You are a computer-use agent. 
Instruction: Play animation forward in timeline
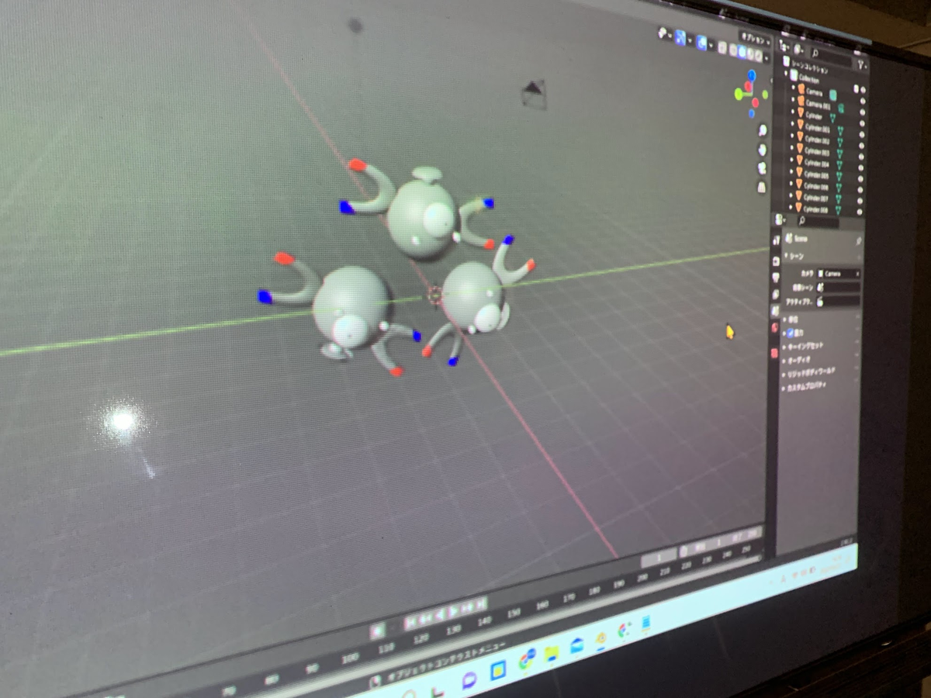pos(452,611)
